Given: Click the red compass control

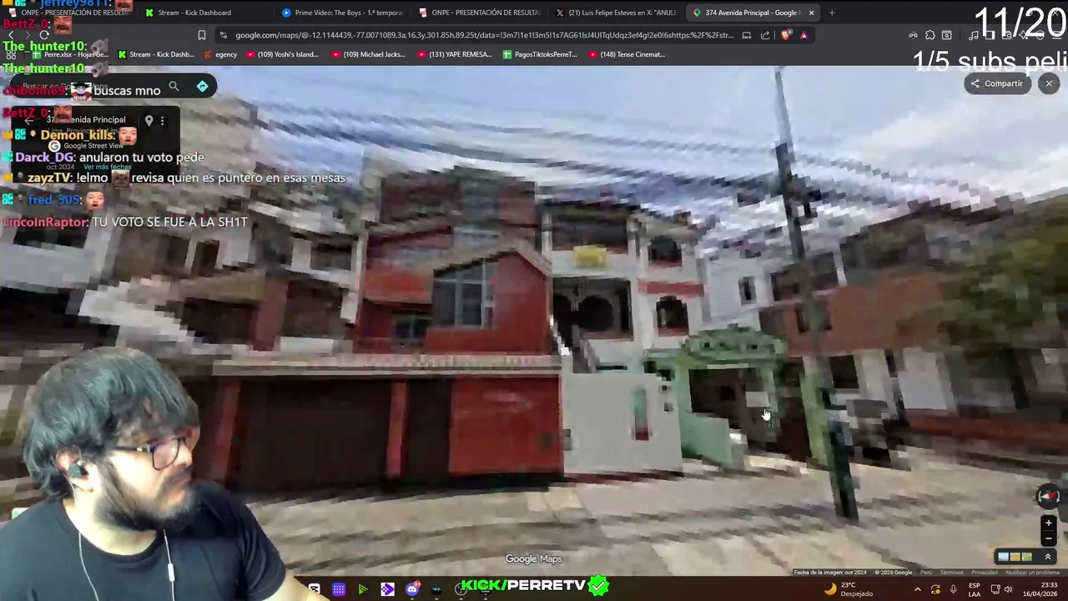Looking at the screenshot, I should [x=1049, y=496].
